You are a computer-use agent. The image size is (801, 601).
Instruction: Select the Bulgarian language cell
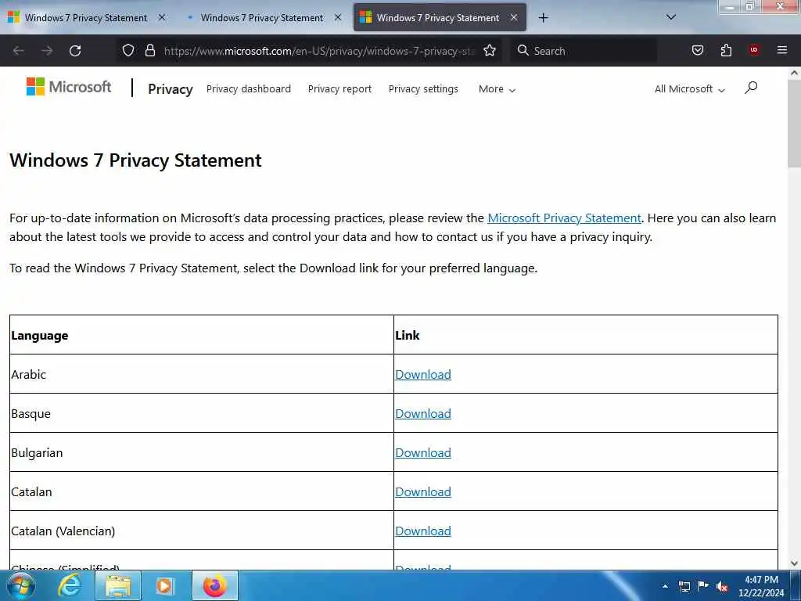point(201,452)
